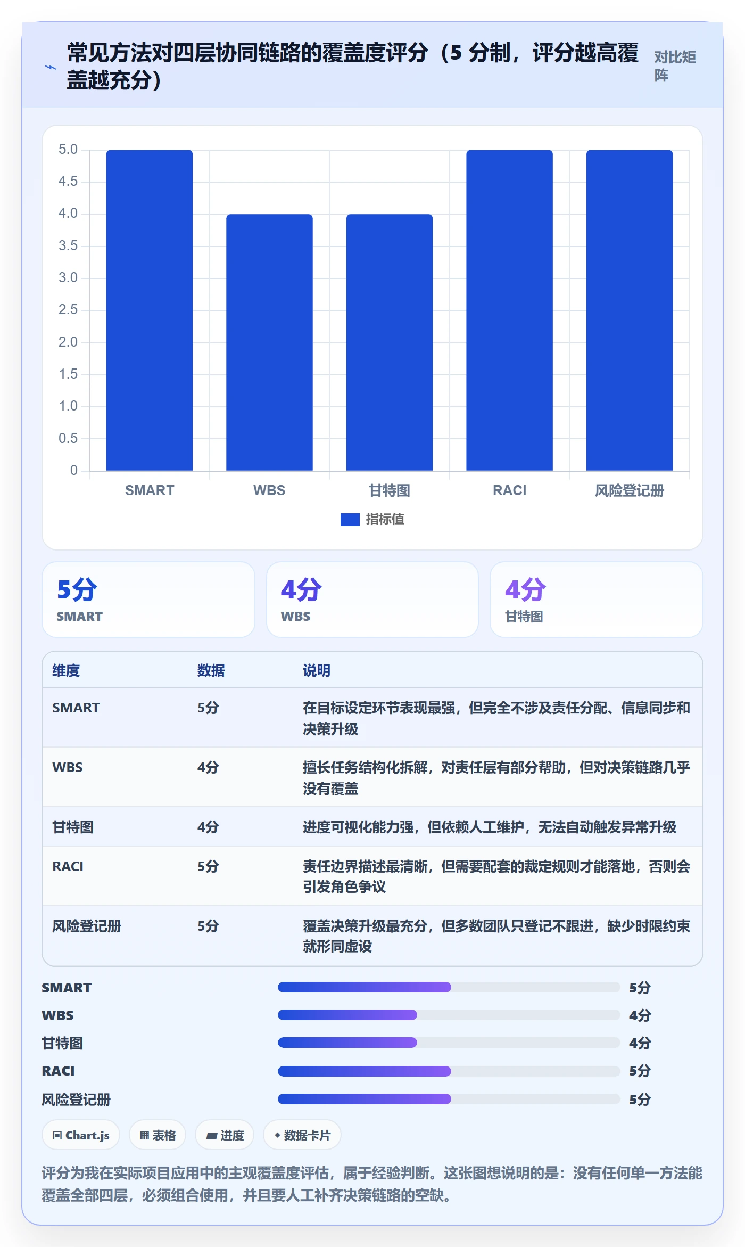745x1247 pixels.
Task: Click the card title 常见方法对四层协同链路
Action: (x=353, y=66)
